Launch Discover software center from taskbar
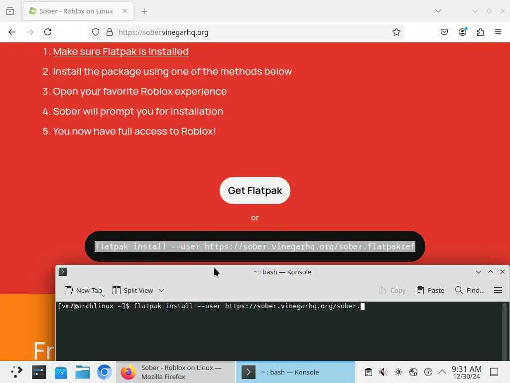 pos(60,372)
